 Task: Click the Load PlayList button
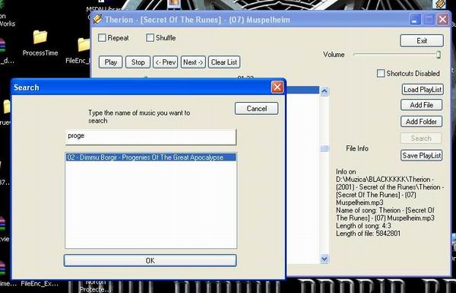click(x=423, y=89)
